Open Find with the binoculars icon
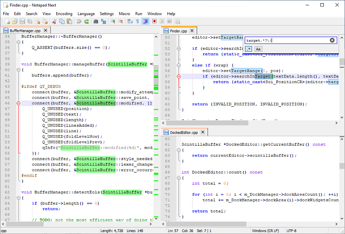 coord(96,21)
